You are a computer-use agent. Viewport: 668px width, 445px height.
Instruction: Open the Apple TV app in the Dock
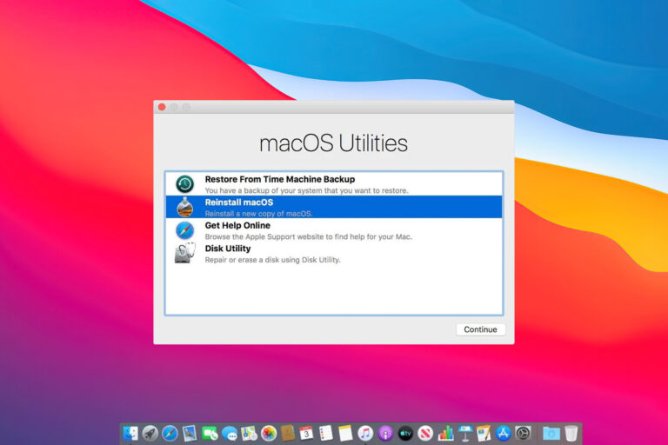click(x=405, y=434)
